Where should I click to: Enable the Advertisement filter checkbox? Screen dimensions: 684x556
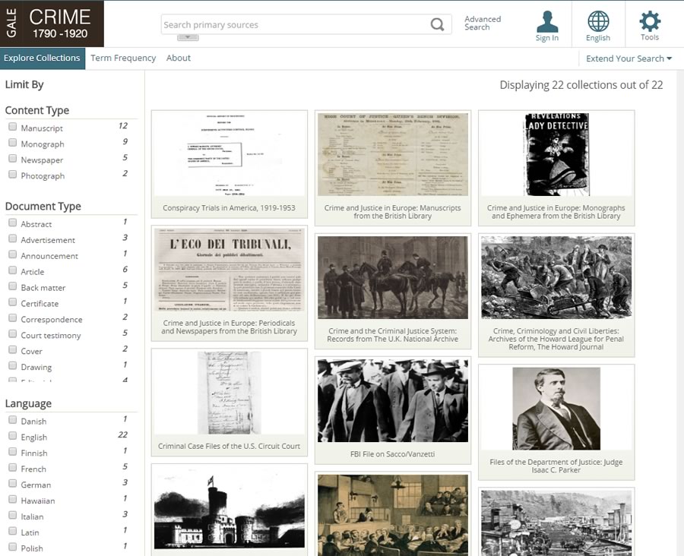pos(13,239)
